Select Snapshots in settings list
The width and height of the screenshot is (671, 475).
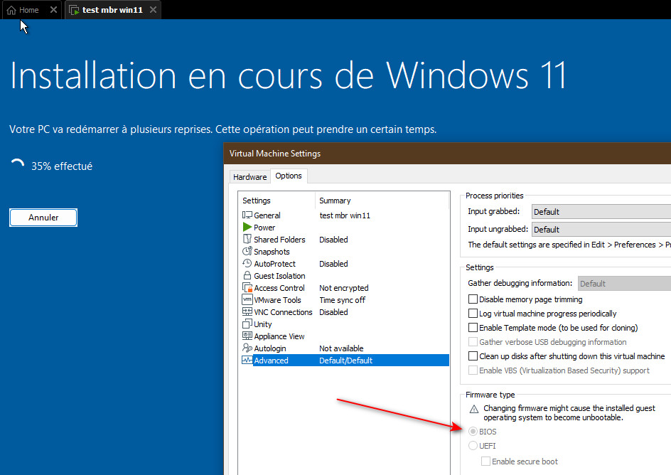pyautogui.click(x=345, y=252)
